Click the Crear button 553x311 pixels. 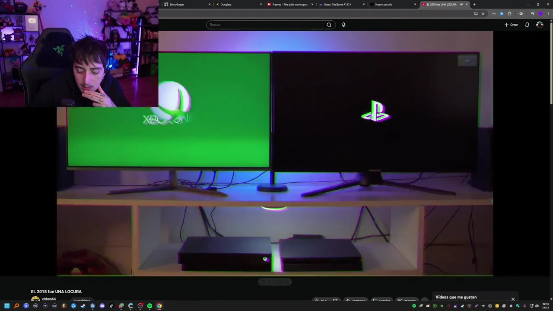point(511,25)
